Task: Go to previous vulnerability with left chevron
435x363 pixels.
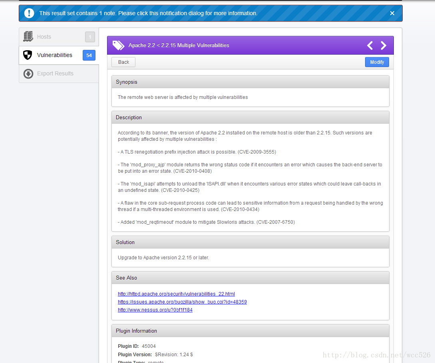Action: point(370,45)
